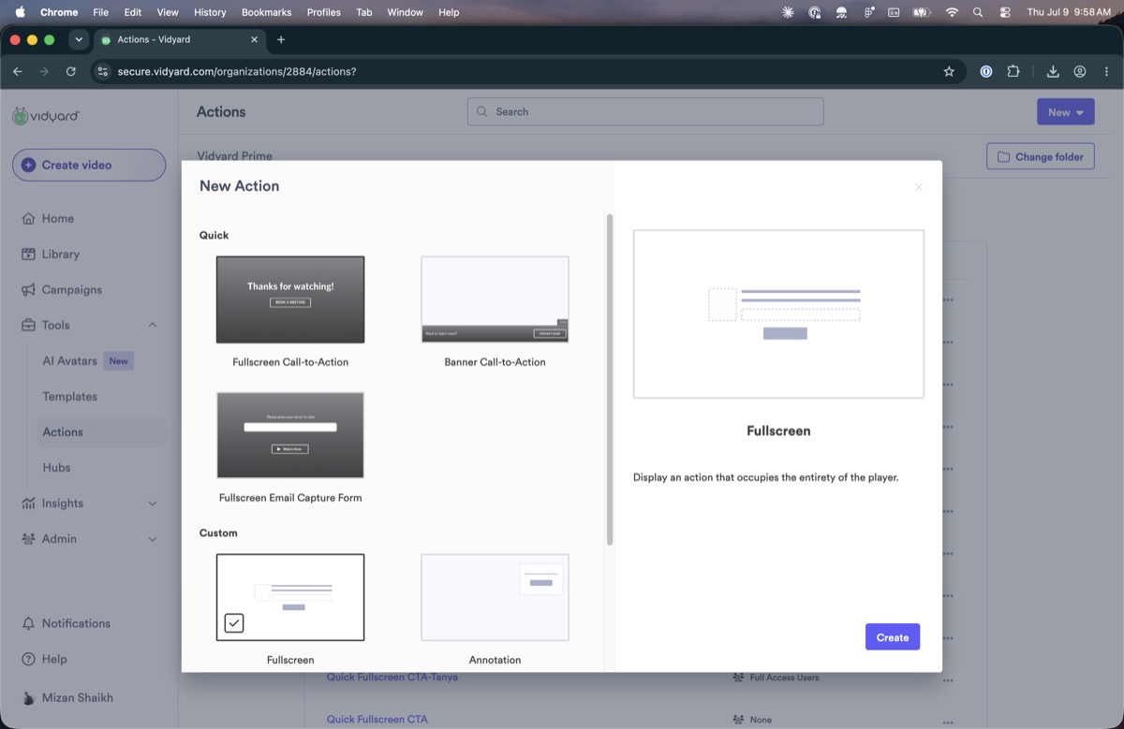View site information icon in the address bar

[103, 71]
